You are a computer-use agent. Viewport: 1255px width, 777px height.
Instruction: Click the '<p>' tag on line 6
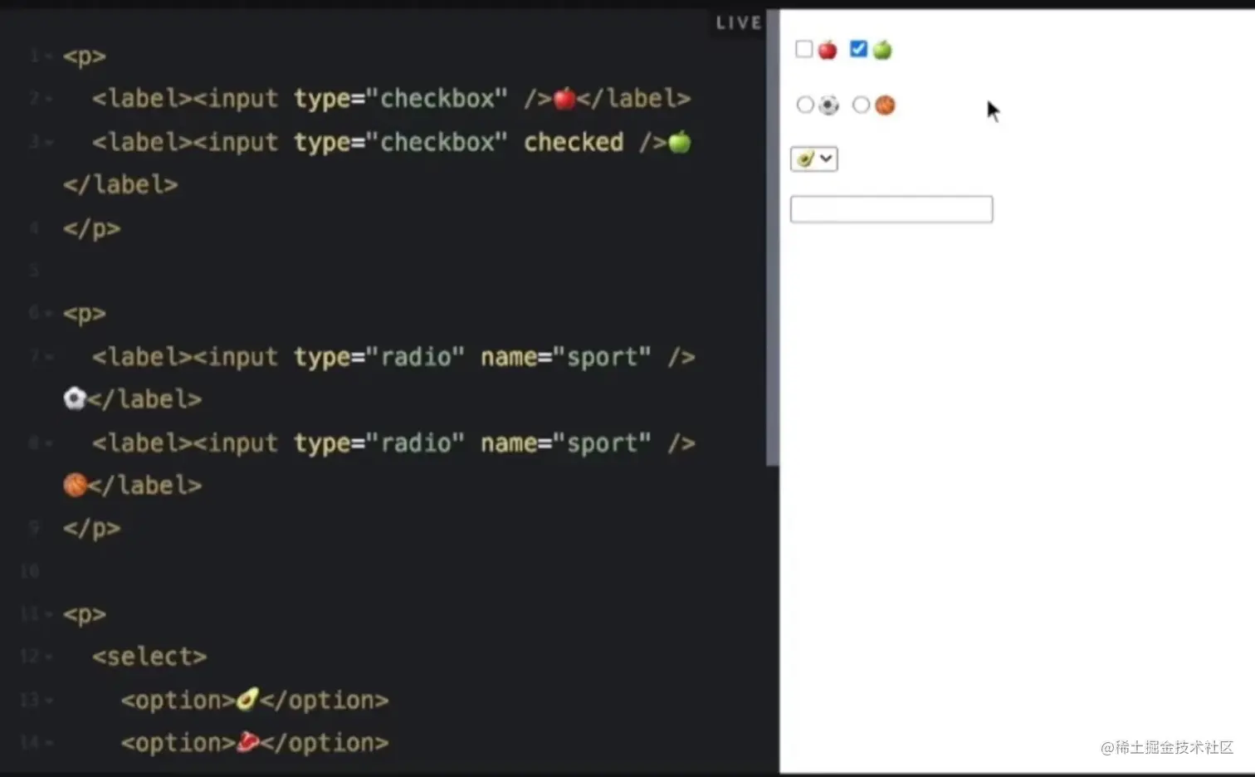[85, 314]
